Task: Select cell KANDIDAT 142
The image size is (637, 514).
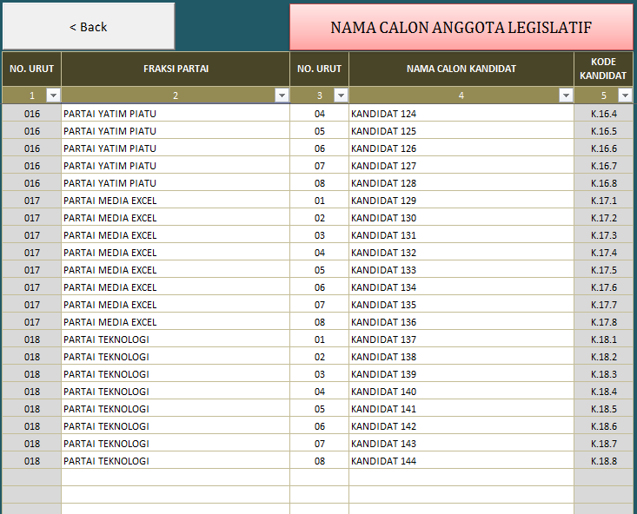Action: pos(461,426)
